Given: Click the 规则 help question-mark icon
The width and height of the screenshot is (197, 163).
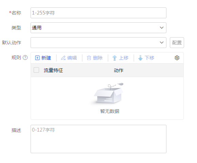Looking at the screenshot, I should 25,57.
